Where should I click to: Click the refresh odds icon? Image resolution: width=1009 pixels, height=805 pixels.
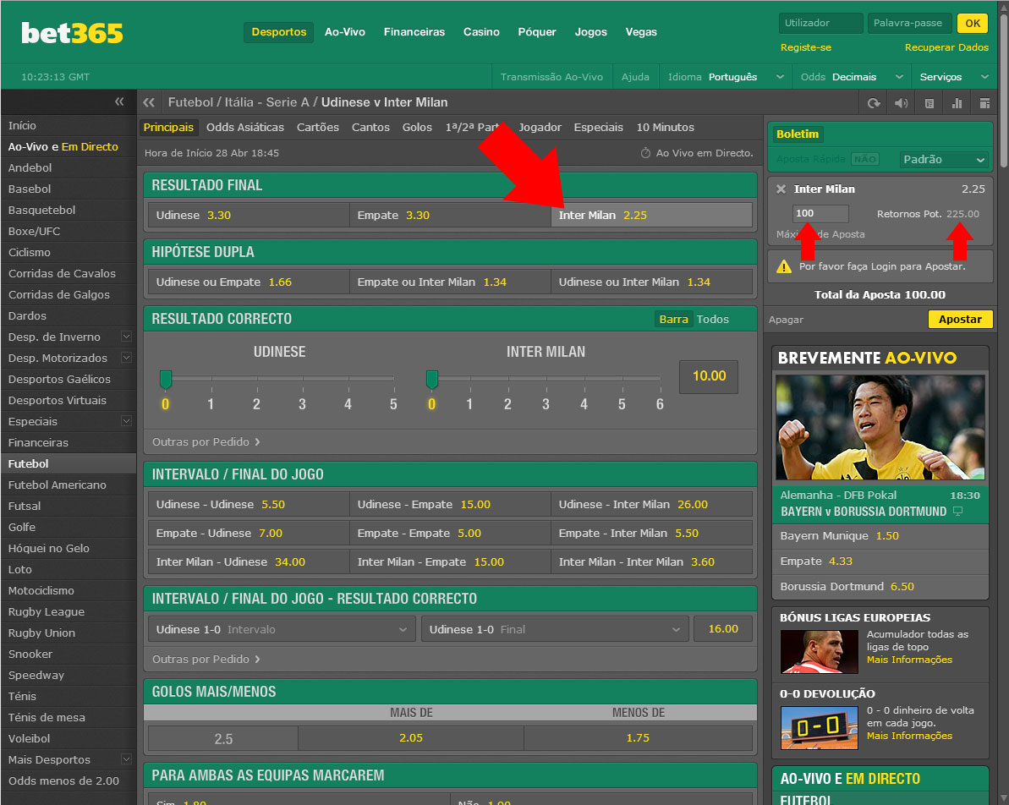pos(874,103)
